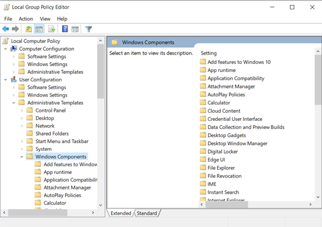Click folder icon beside Calculator in right pane

pyautogui.click(x=203, y=102)
